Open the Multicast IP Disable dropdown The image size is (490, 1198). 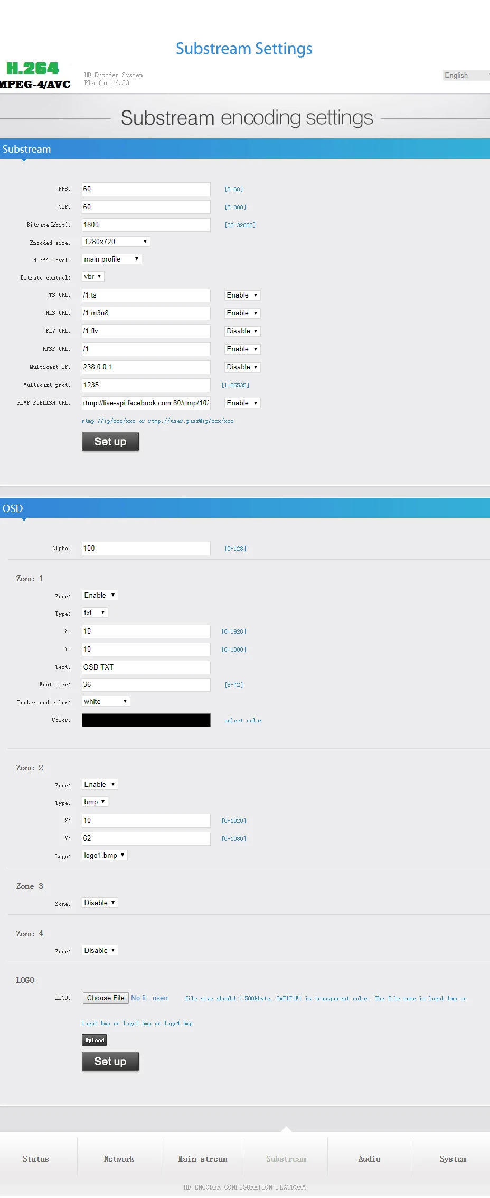(x=242, y=367)
